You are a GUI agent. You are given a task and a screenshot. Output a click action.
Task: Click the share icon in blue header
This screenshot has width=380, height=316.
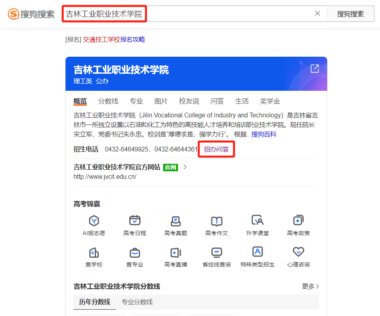[x=315, y=69]
